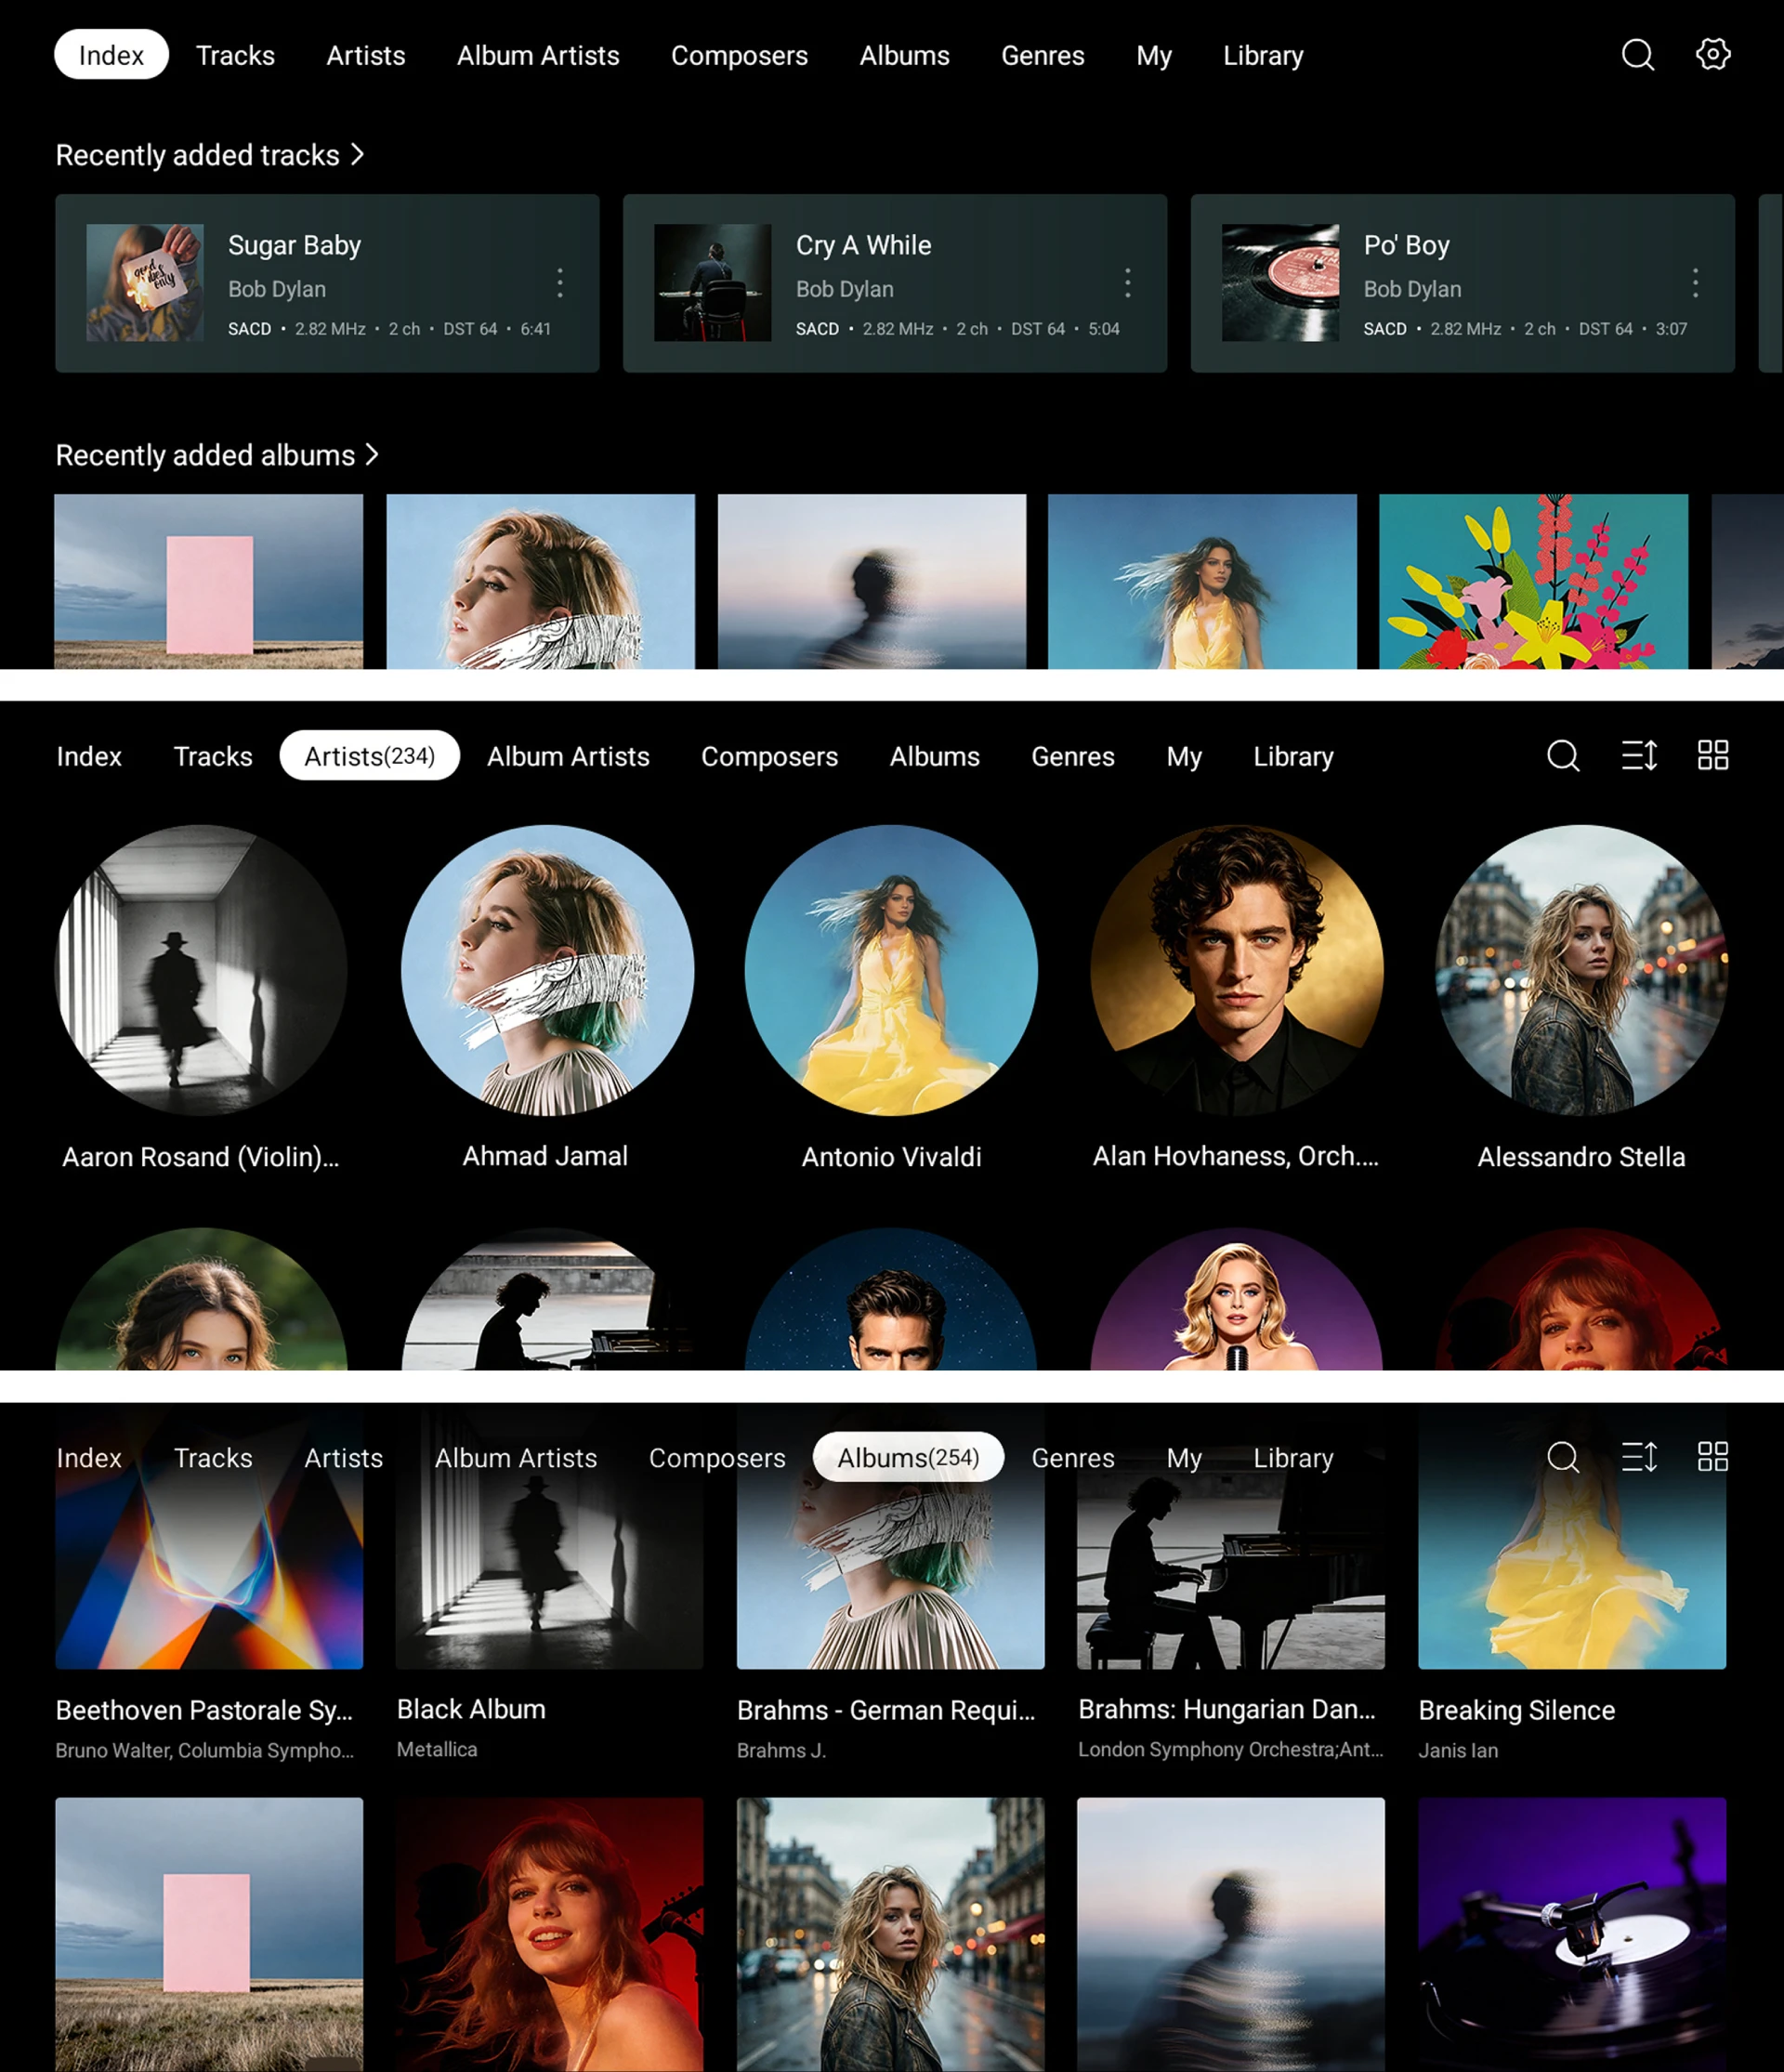Open the three-dot menu for Cry A While
1784x2072 pixels.
pos(1128,283)
